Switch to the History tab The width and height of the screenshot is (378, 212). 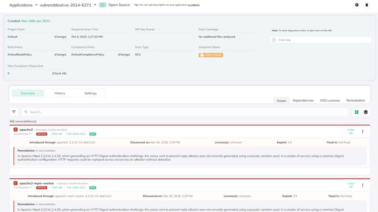tap(60, 93)
